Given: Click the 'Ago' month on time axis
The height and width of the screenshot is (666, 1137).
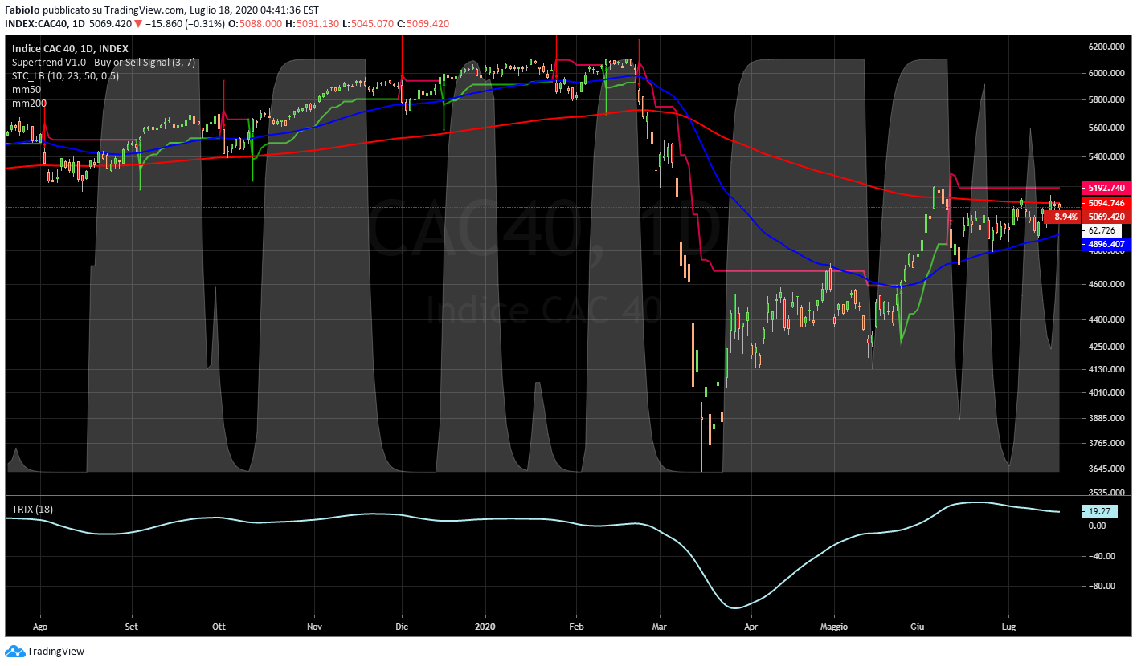Looking at the screenshot, I should tap(41, 625).
